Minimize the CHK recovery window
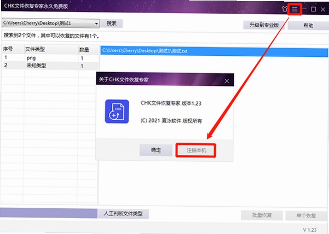Image resolution: width=329 pixels, height=234 pixels. click(304, 9)
